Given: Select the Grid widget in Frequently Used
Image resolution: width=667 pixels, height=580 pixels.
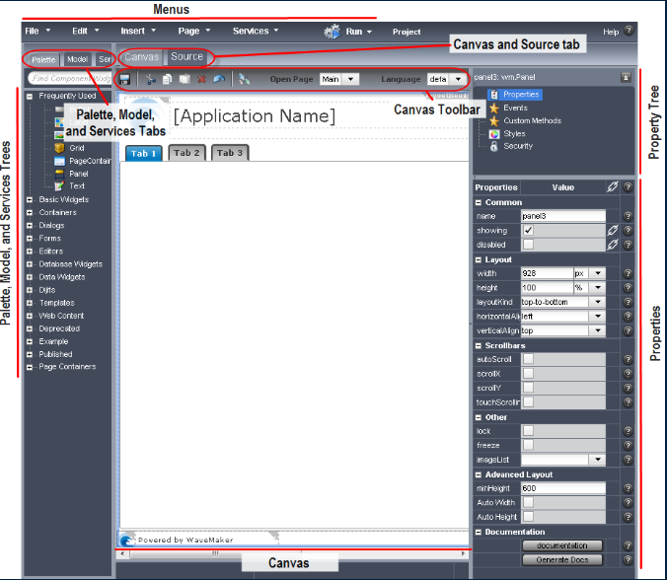Looking at the screenshot, I should tap(76, 148).
